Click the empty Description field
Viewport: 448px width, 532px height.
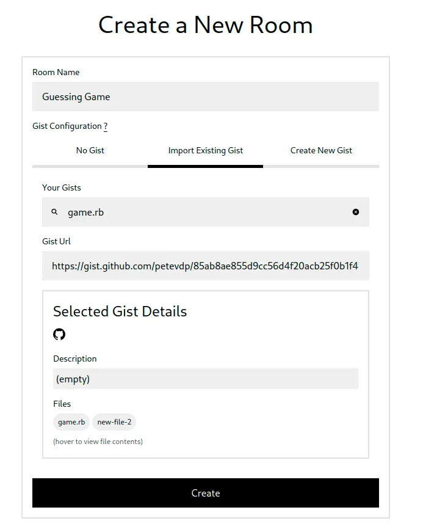205,379
